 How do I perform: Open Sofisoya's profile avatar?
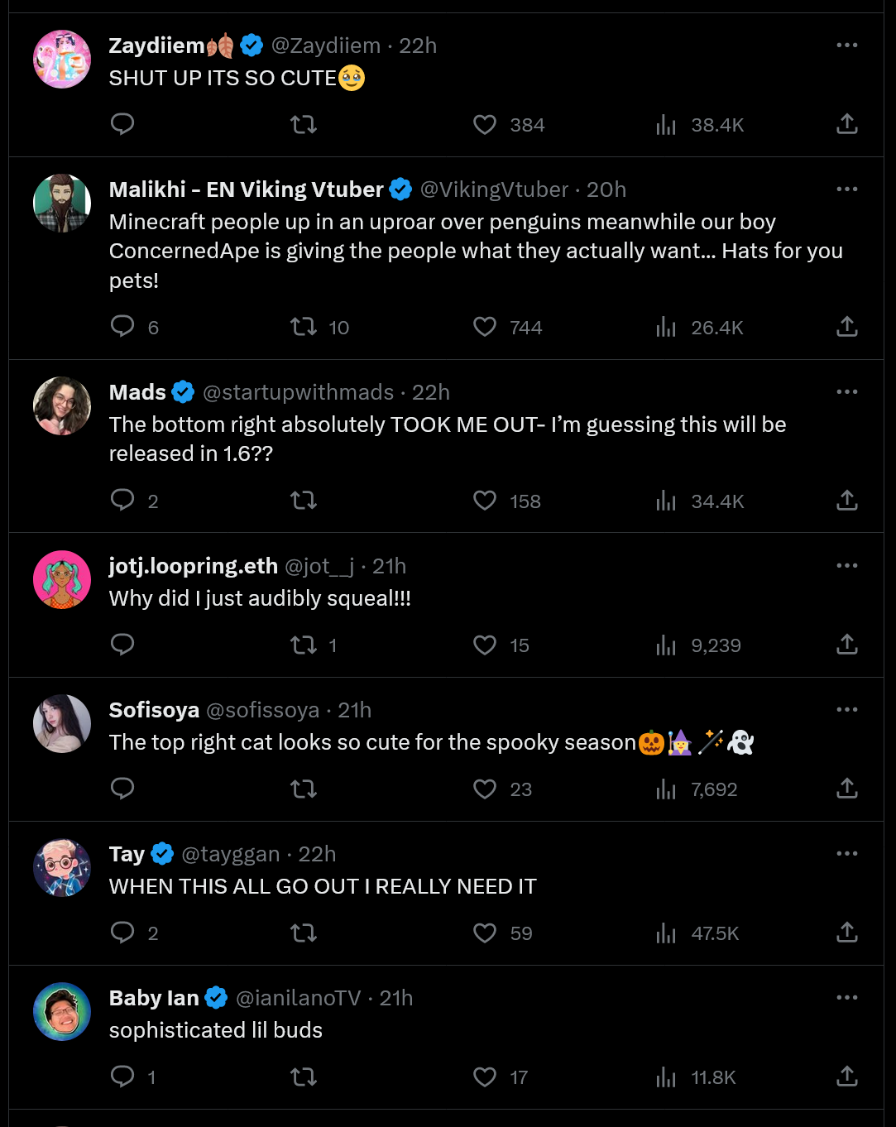coord(62,723)
